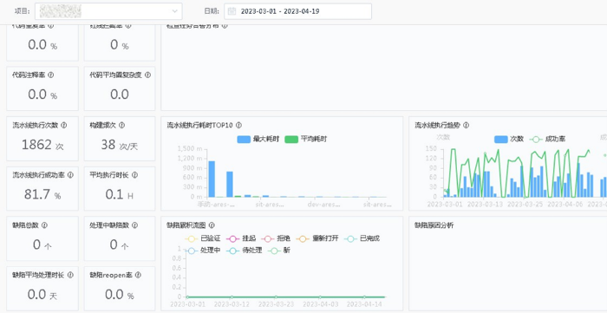The width and height of the screenshot is (607, 313).
Task: Click info icon for 流水线执行耗时TOP10 chart
Action: tap(238, 126)
